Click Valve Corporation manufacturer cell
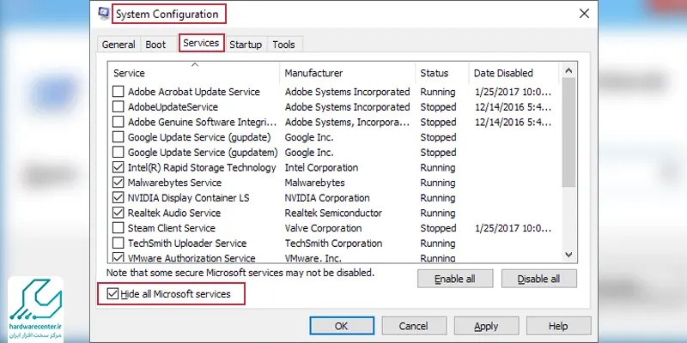 tap(324, 228)
